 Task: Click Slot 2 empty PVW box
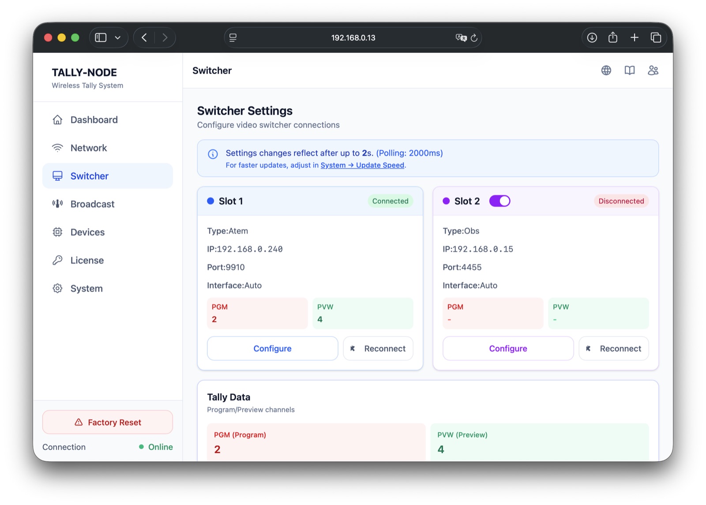tap(599, 313)
